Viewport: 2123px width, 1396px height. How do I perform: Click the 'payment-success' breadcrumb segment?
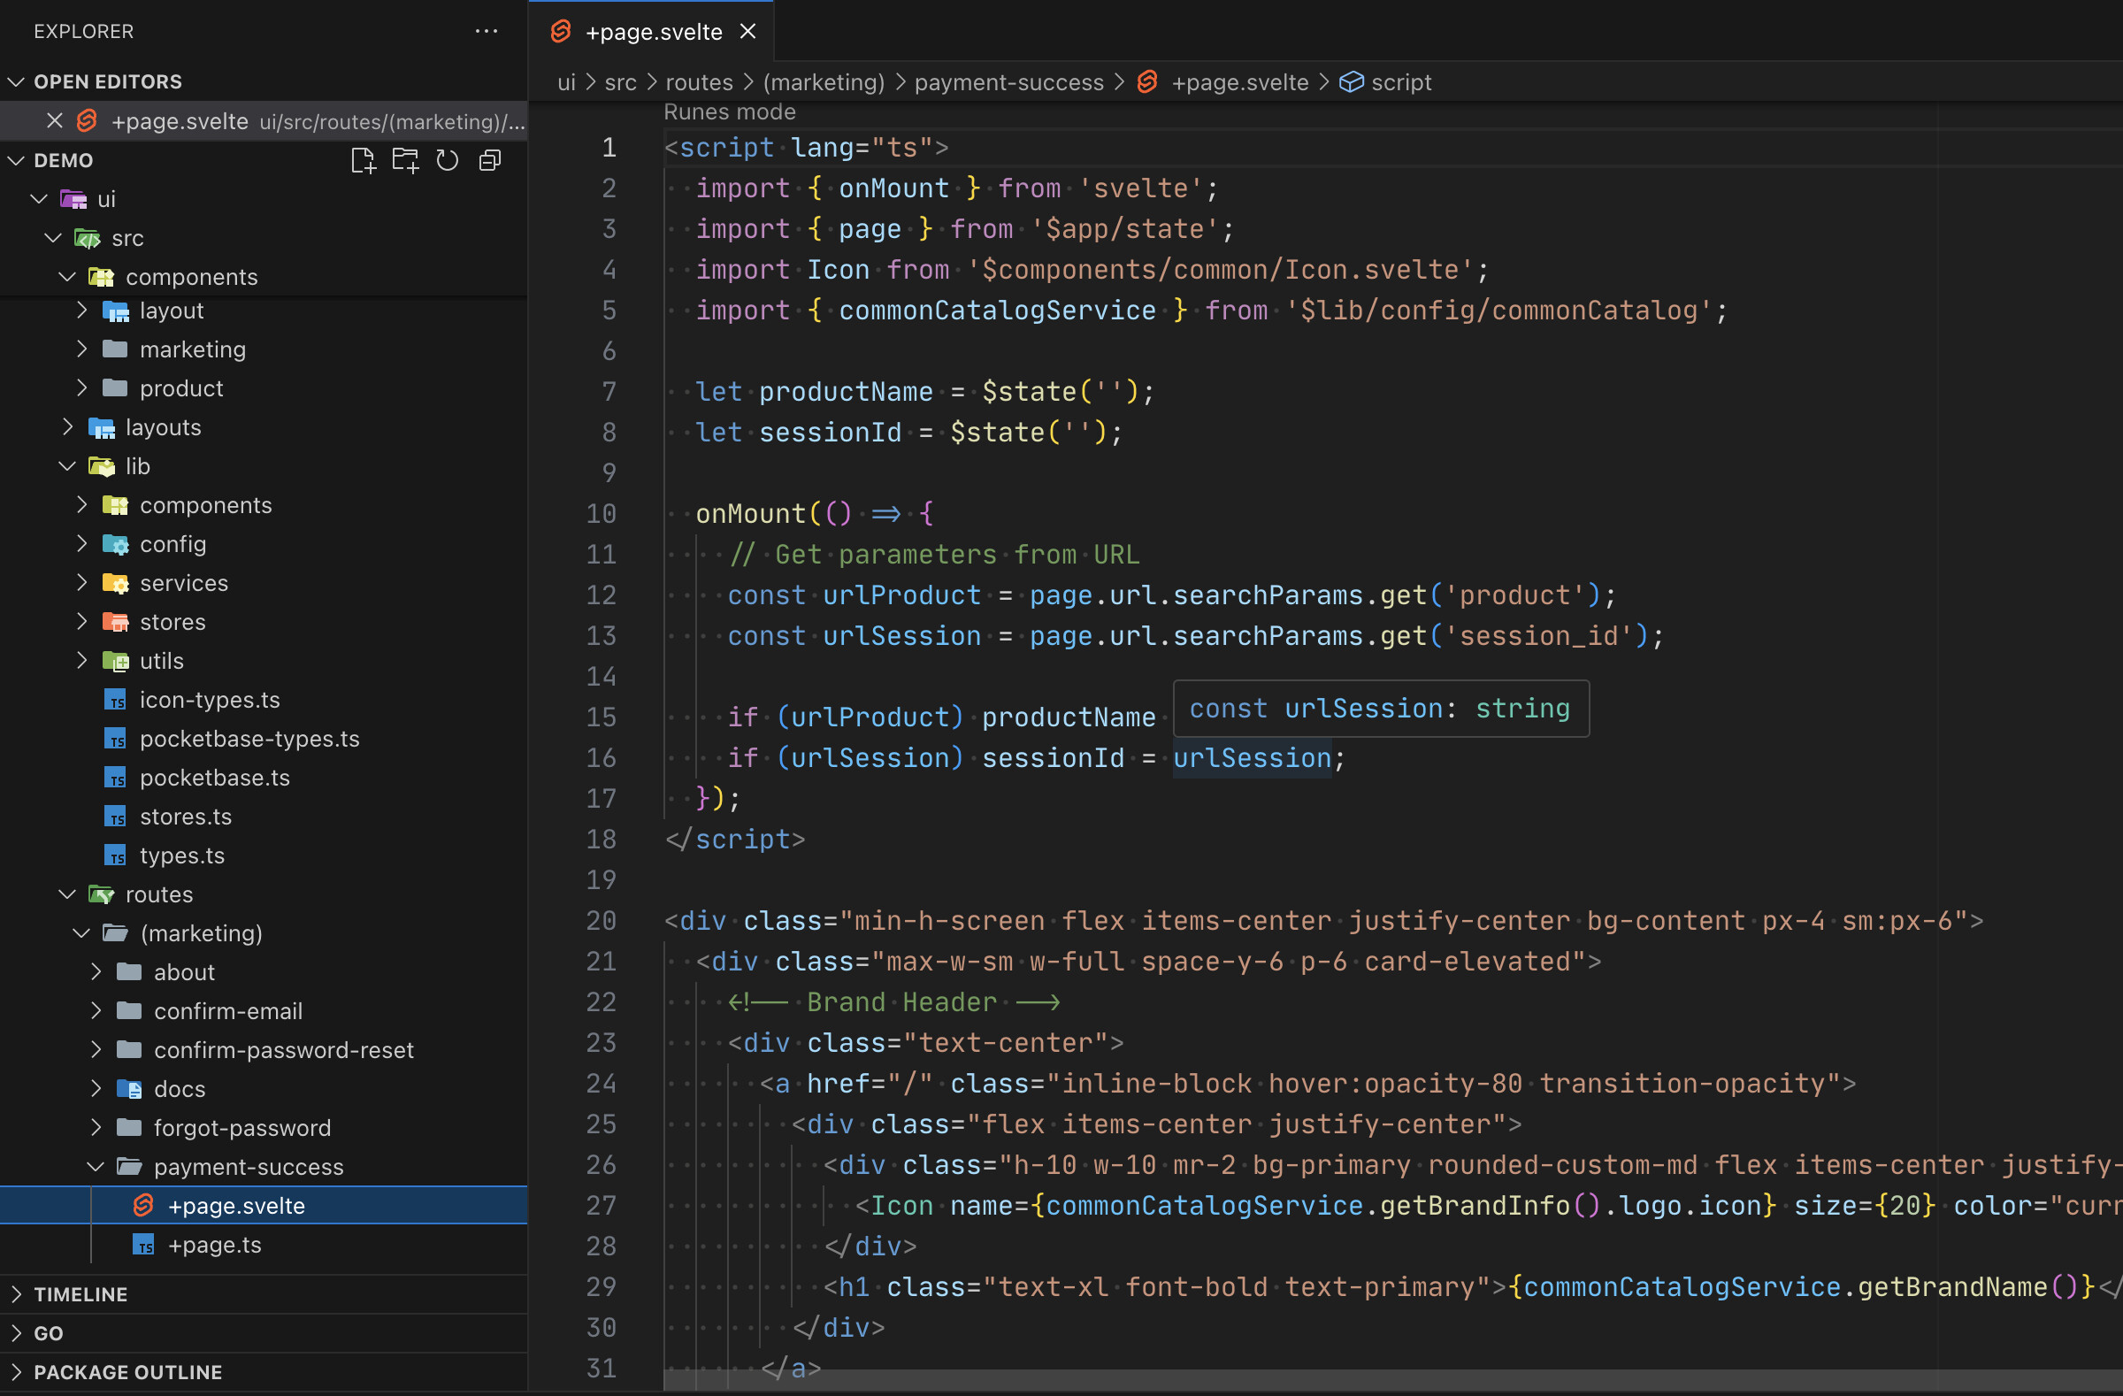point(1009,82)
